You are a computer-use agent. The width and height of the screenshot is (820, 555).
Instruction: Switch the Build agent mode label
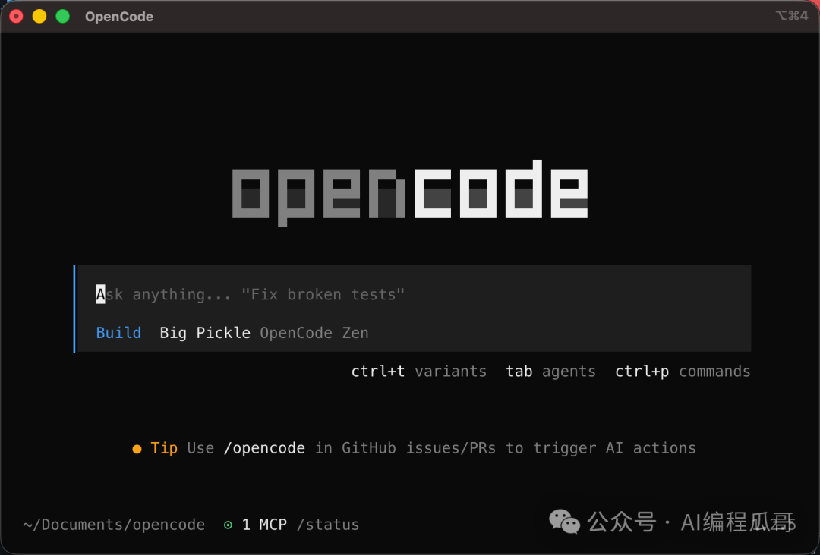point(118,333)
